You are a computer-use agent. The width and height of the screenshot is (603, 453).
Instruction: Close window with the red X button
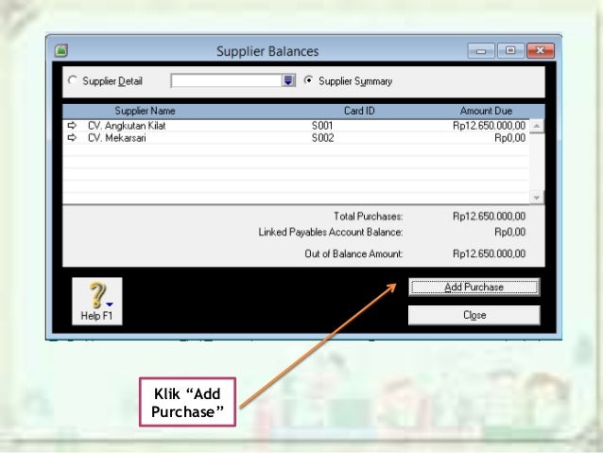point(541,50)
